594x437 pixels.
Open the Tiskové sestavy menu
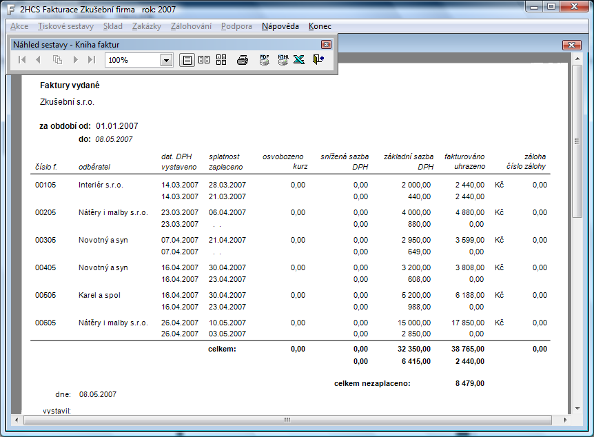pos(65,26)
